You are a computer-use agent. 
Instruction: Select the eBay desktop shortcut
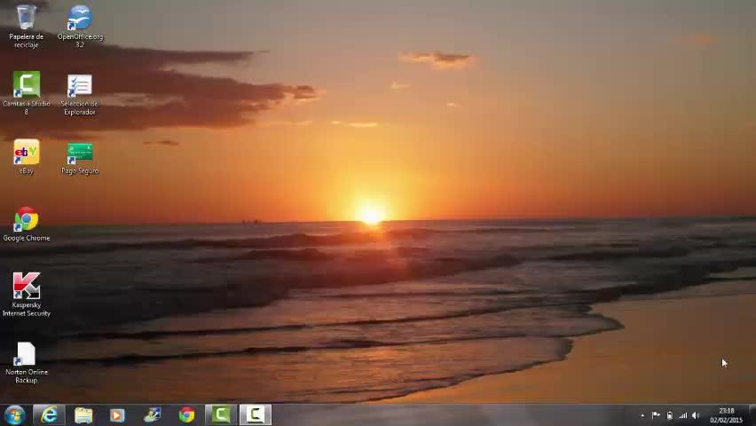pos(27,157)
